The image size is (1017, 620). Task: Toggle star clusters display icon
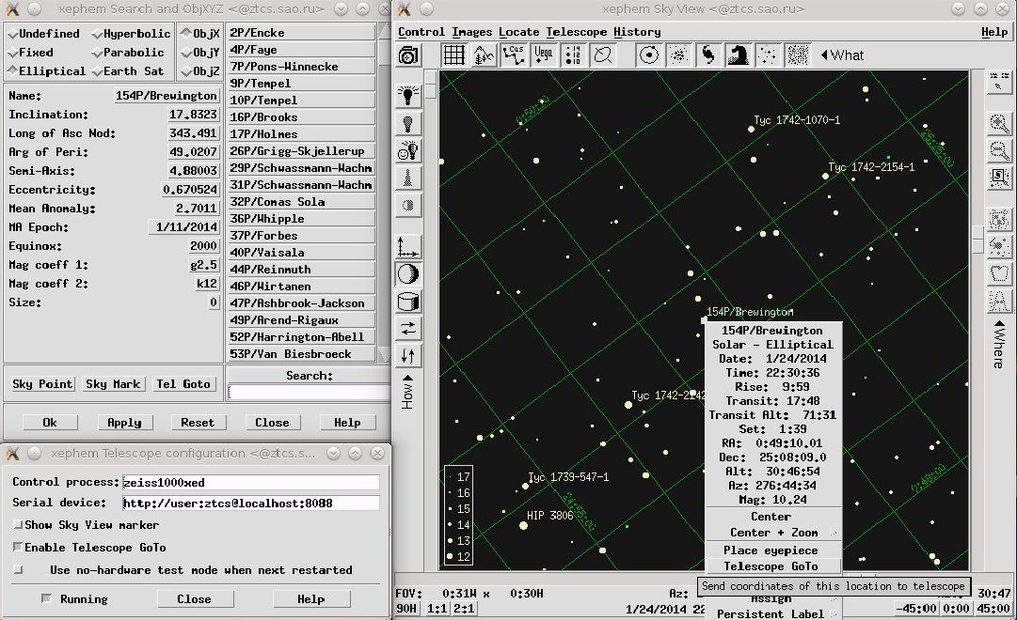[678, 55]
